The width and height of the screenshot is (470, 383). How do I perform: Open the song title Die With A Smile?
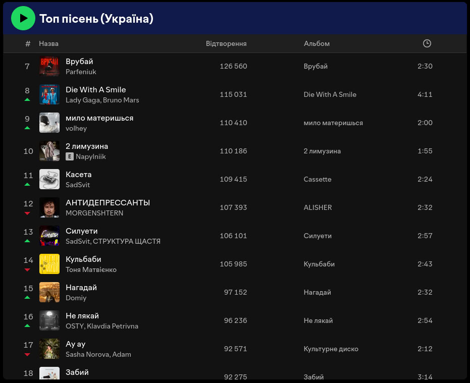95,90
